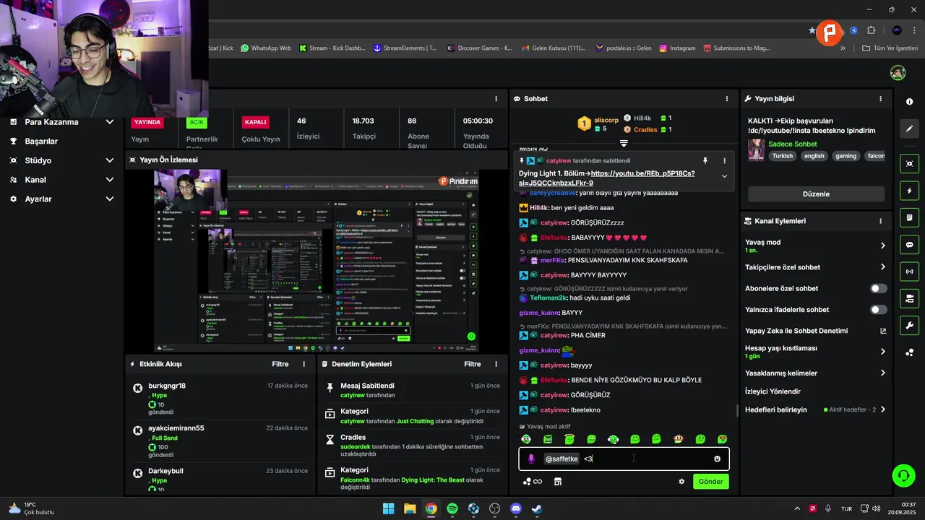The height and width of the screenshot is (520, 925).
Task: Expand the Ayarlar sidebar section
Action: [110, 199]
